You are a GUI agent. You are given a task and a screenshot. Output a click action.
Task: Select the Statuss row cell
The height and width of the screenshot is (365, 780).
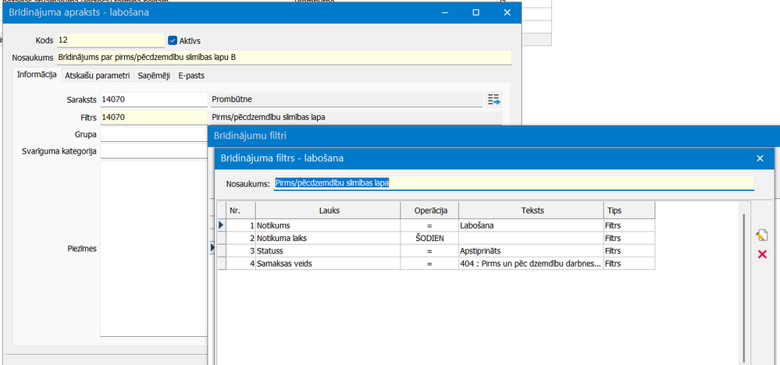tap(328, 251)
